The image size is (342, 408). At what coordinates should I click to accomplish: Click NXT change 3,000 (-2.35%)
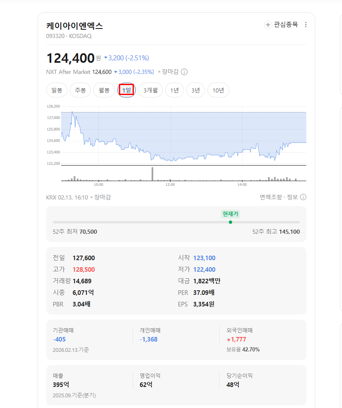coord(134,72)
